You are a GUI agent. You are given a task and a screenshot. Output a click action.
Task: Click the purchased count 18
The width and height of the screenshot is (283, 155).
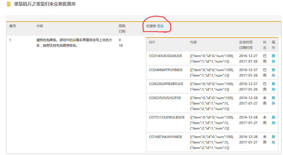pos(121,45)
